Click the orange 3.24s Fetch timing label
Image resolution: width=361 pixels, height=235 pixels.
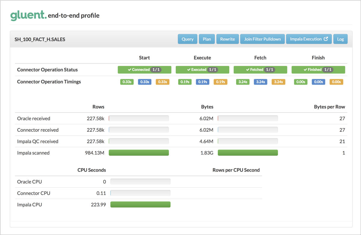tap(278, 82)
